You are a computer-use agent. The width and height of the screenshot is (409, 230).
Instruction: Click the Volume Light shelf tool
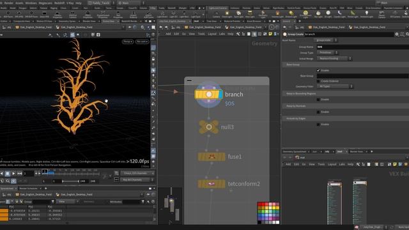[x=277, y=14]
